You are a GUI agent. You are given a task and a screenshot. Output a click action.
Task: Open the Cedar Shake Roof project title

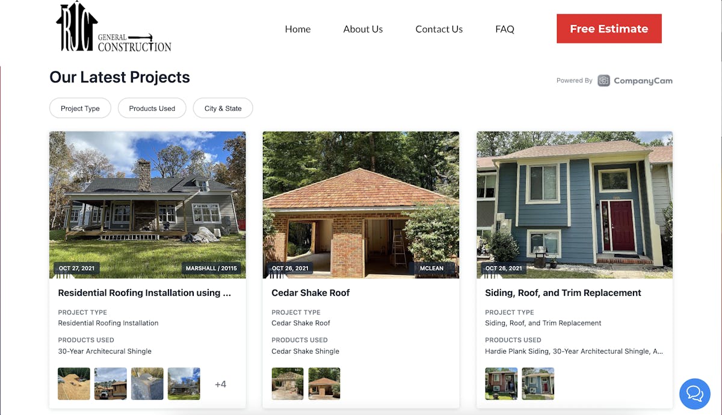pyautogui.click(x=310, y=293)
